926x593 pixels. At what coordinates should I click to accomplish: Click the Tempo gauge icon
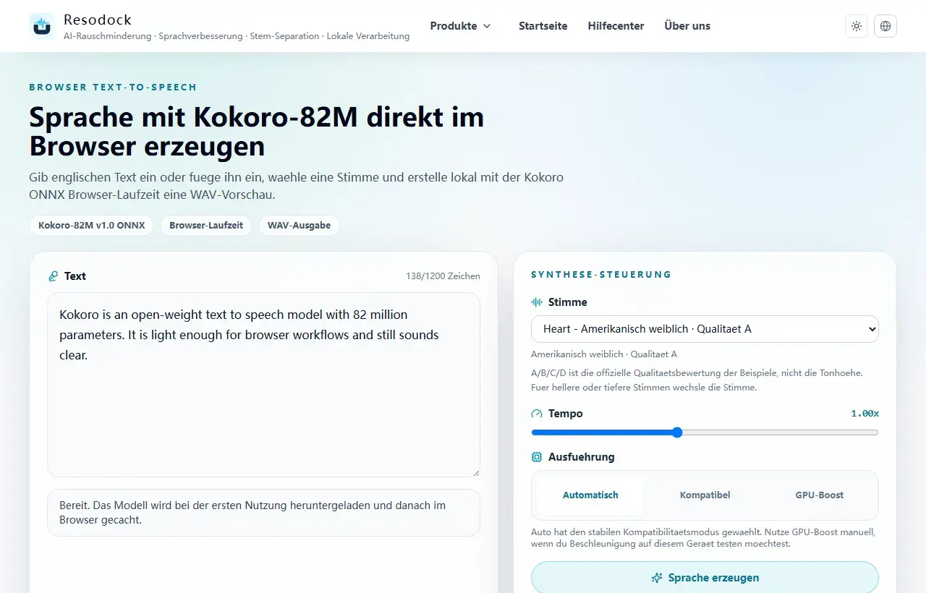(x=537, y=414)
